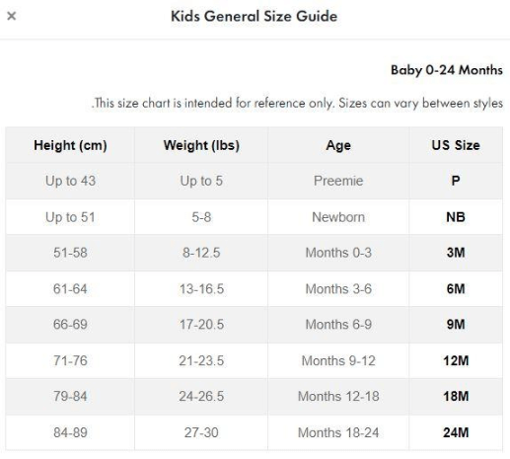Select the 3M size cell

(456, 253)
